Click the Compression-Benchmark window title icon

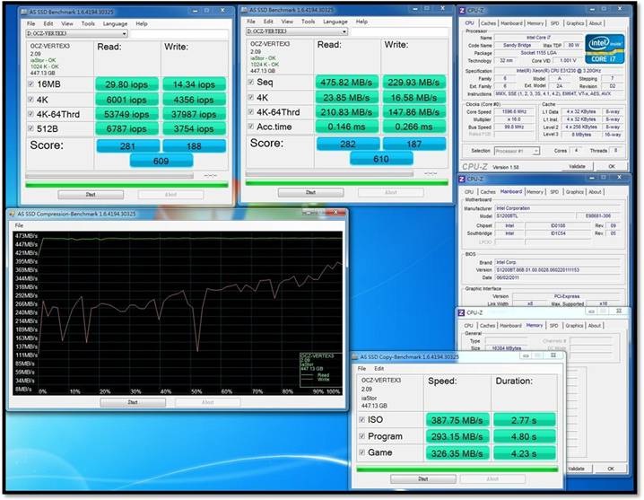tap(13, 214)
